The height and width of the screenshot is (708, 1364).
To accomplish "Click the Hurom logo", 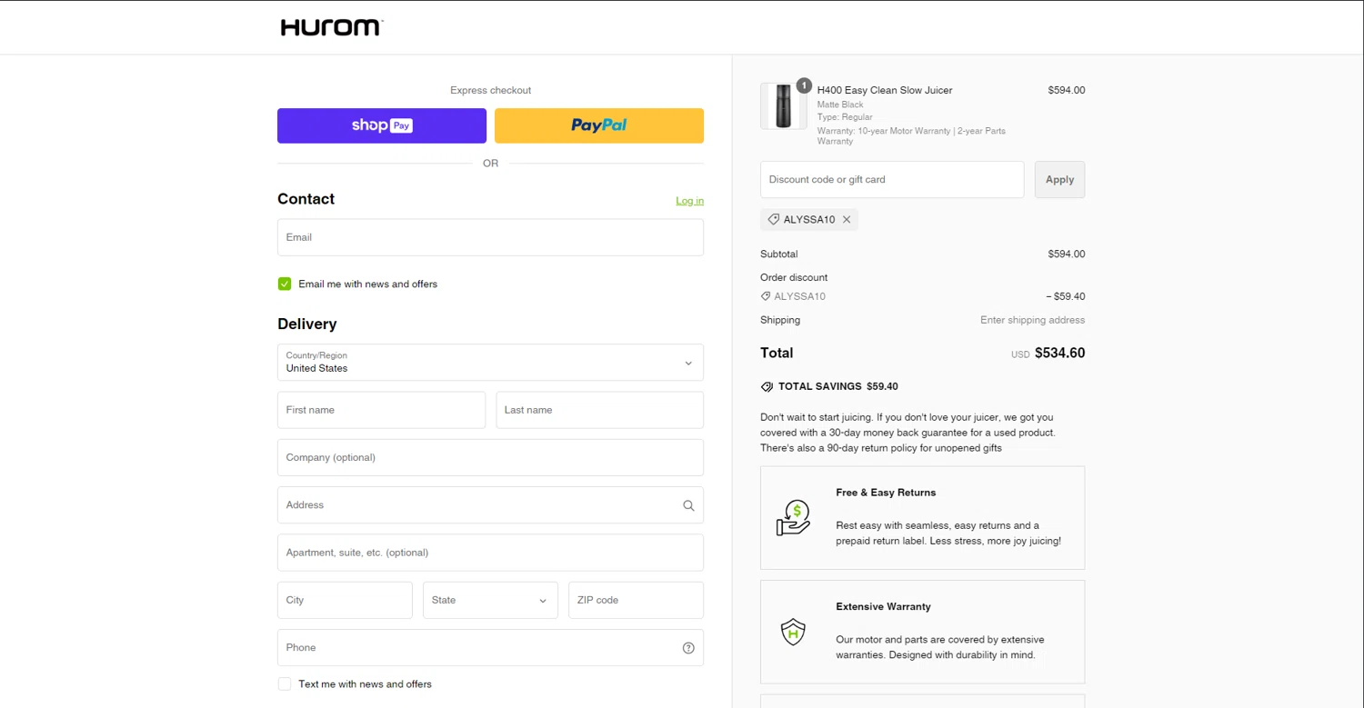I will coord(332,27).
